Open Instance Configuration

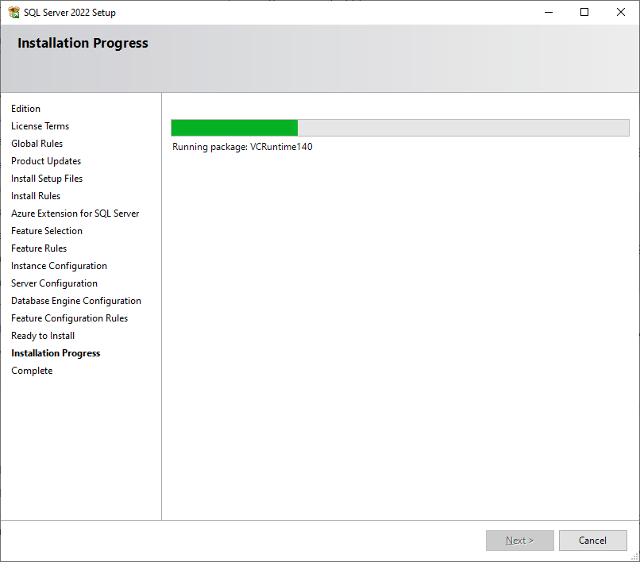click(59, 265)
